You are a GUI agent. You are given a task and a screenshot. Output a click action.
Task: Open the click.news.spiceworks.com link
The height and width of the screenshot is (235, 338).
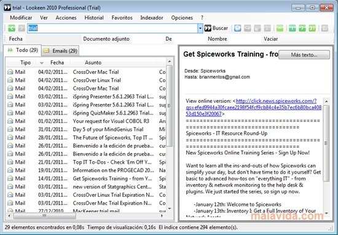click(x=254, y=107)
